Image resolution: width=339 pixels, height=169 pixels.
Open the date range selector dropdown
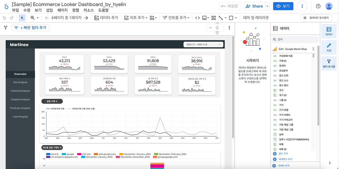pos(203,45)
